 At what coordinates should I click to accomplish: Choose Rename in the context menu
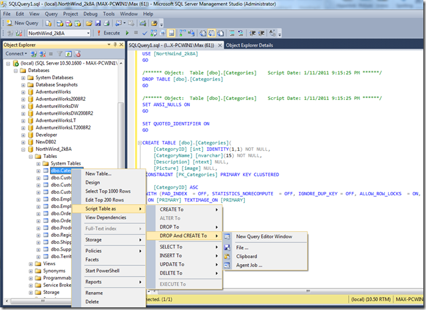tap(108, 293)
